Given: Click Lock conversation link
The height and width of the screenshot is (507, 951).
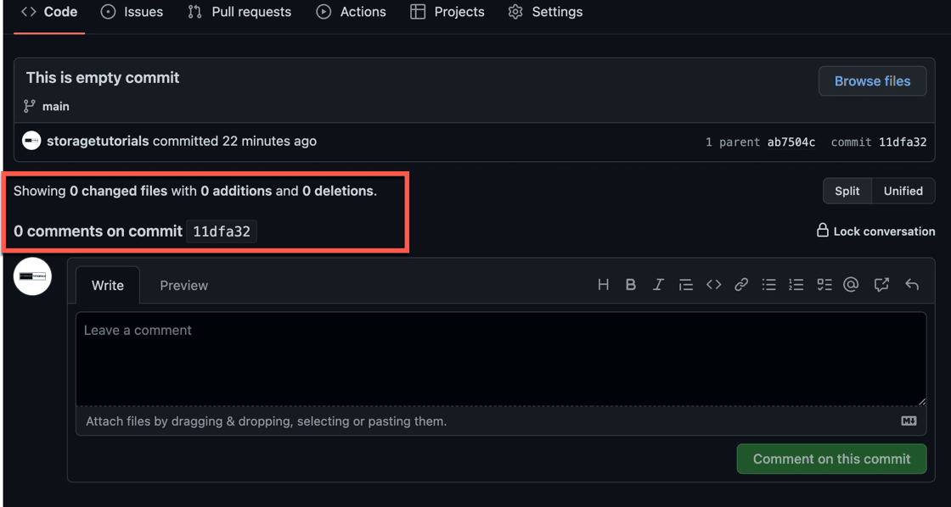Looking at the screenshot, I should coord(875,231).
